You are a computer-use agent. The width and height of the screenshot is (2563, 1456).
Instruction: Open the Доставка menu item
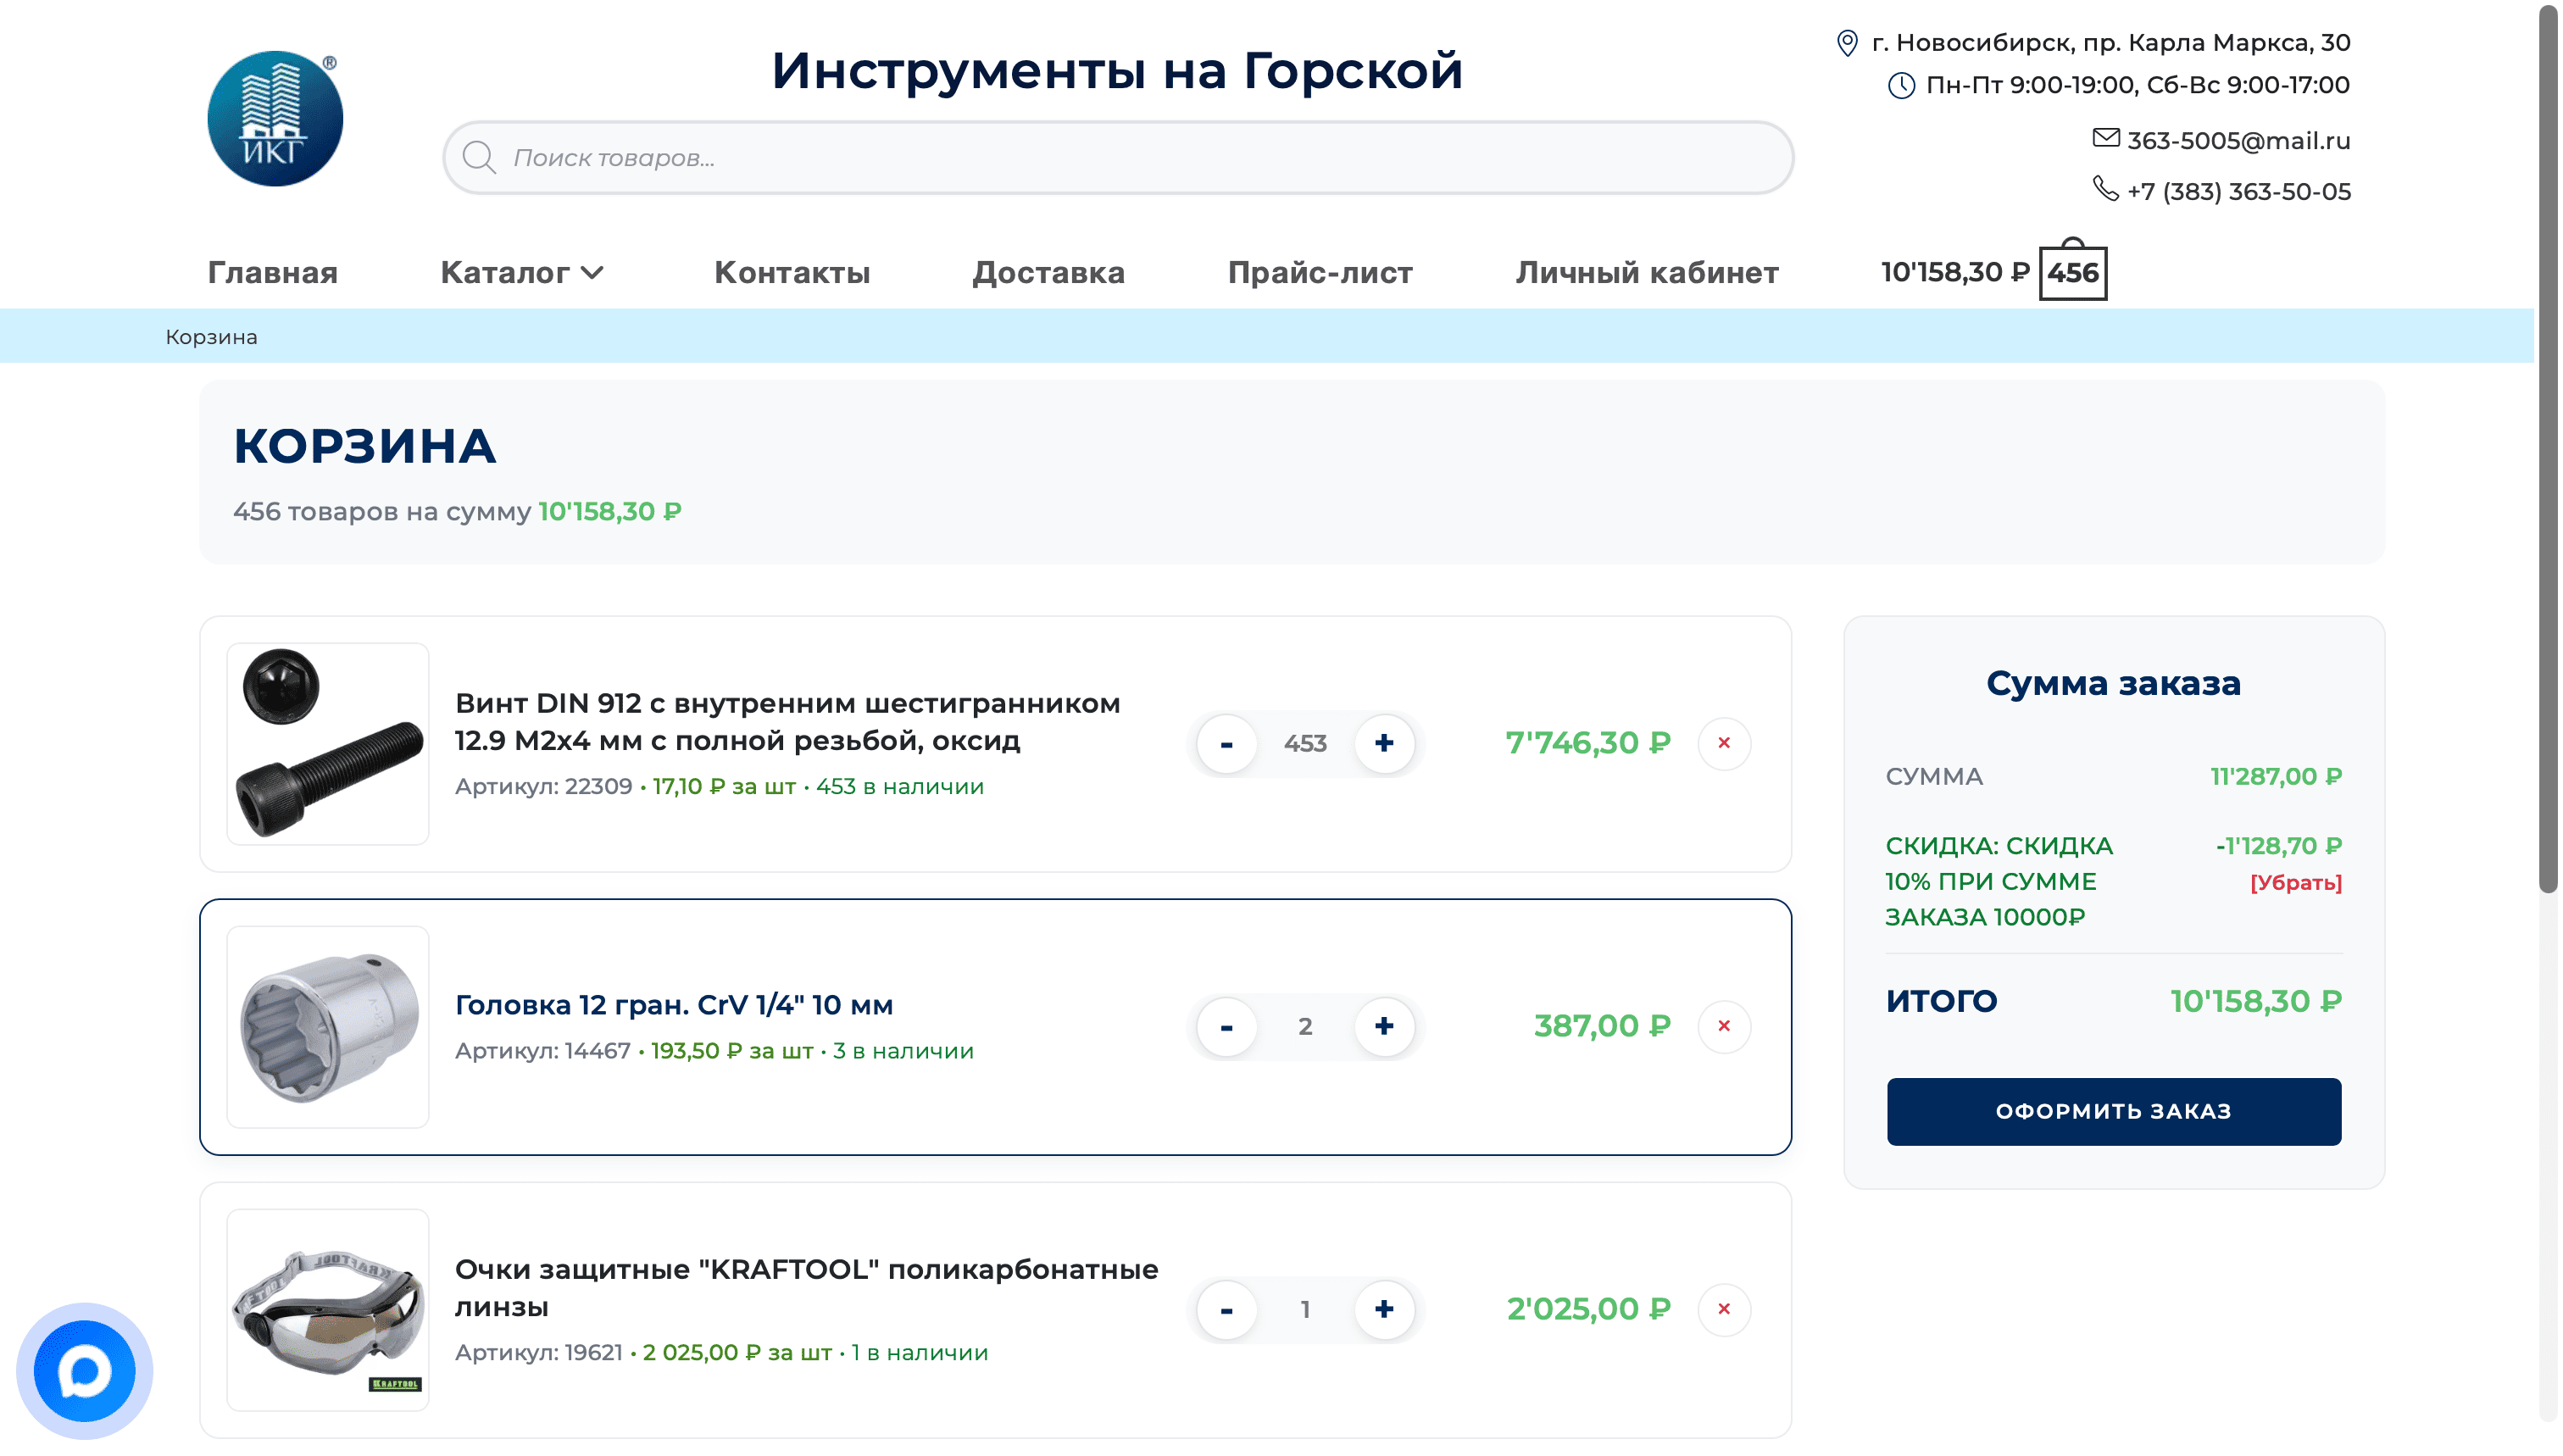click(x=1048, y=272)
